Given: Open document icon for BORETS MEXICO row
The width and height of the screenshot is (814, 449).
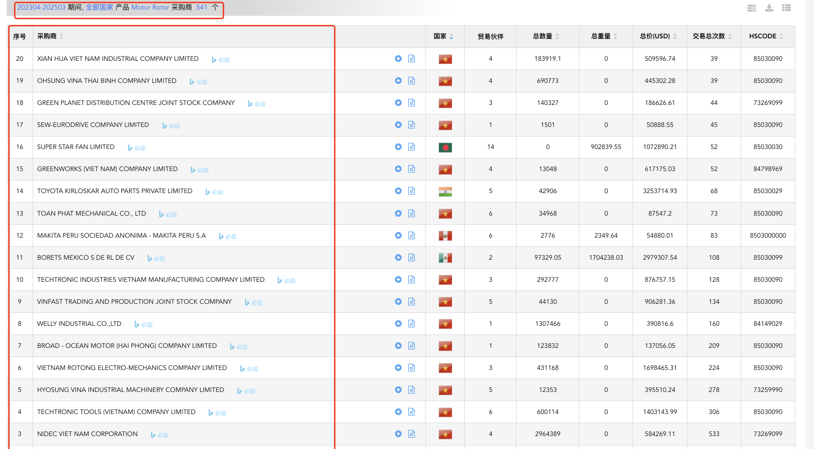Looking at the screenshot, I should [x=412, y=257].
